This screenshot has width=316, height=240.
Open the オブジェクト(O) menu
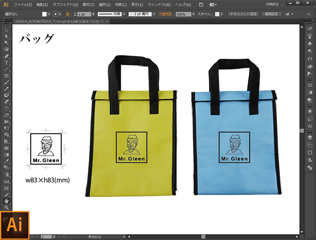pyautogui.click(x=65, y=4)
